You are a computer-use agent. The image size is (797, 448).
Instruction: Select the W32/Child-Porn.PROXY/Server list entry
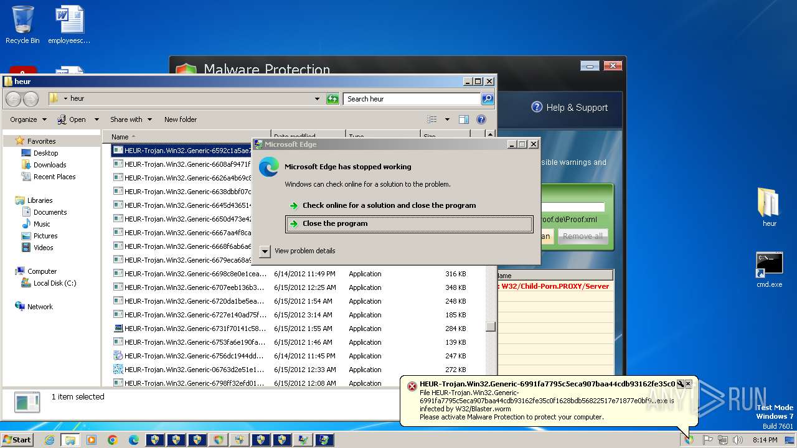[555, 286]
